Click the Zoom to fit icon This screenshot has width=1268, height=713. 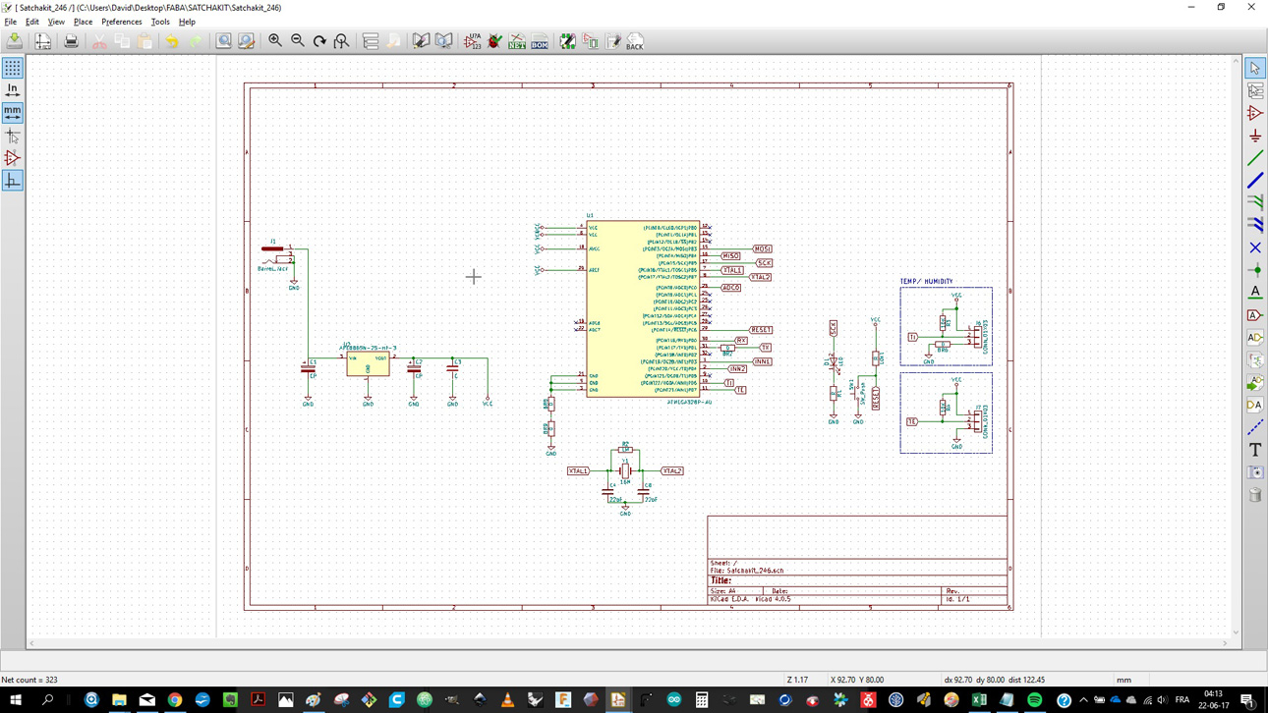pyautogui.click(x=341, y=41)
